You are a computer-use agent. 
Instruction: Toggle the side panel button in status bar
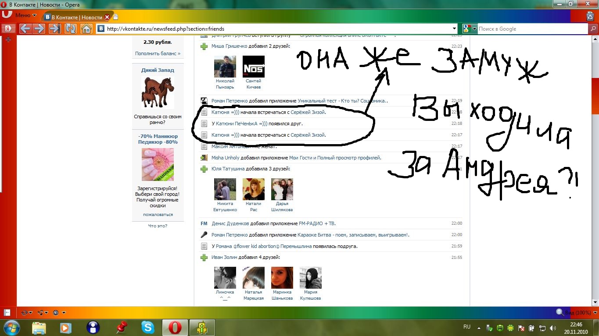[x=7, y=312]
